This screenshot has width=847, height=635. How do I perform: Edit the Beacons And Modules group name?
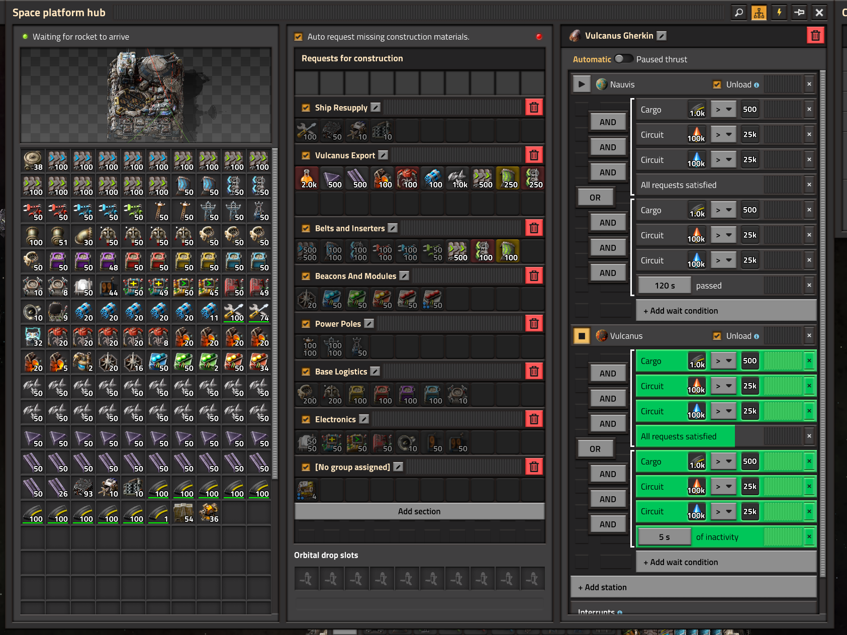(x=404, y=276)
